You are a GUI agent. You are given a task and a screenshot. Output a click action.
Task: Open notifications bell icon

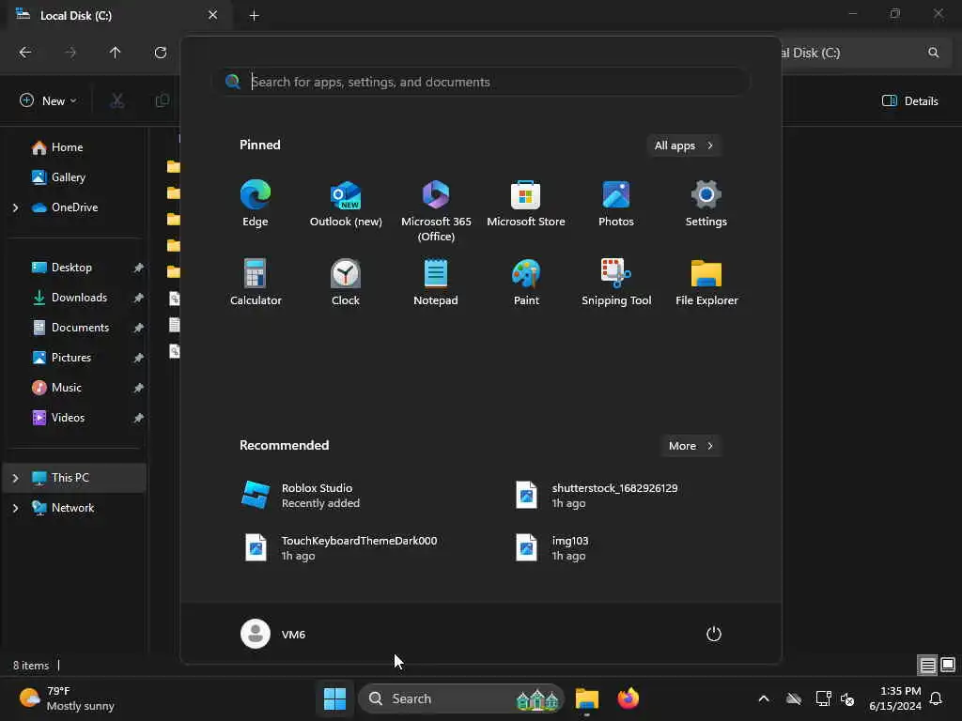[937, 698]
